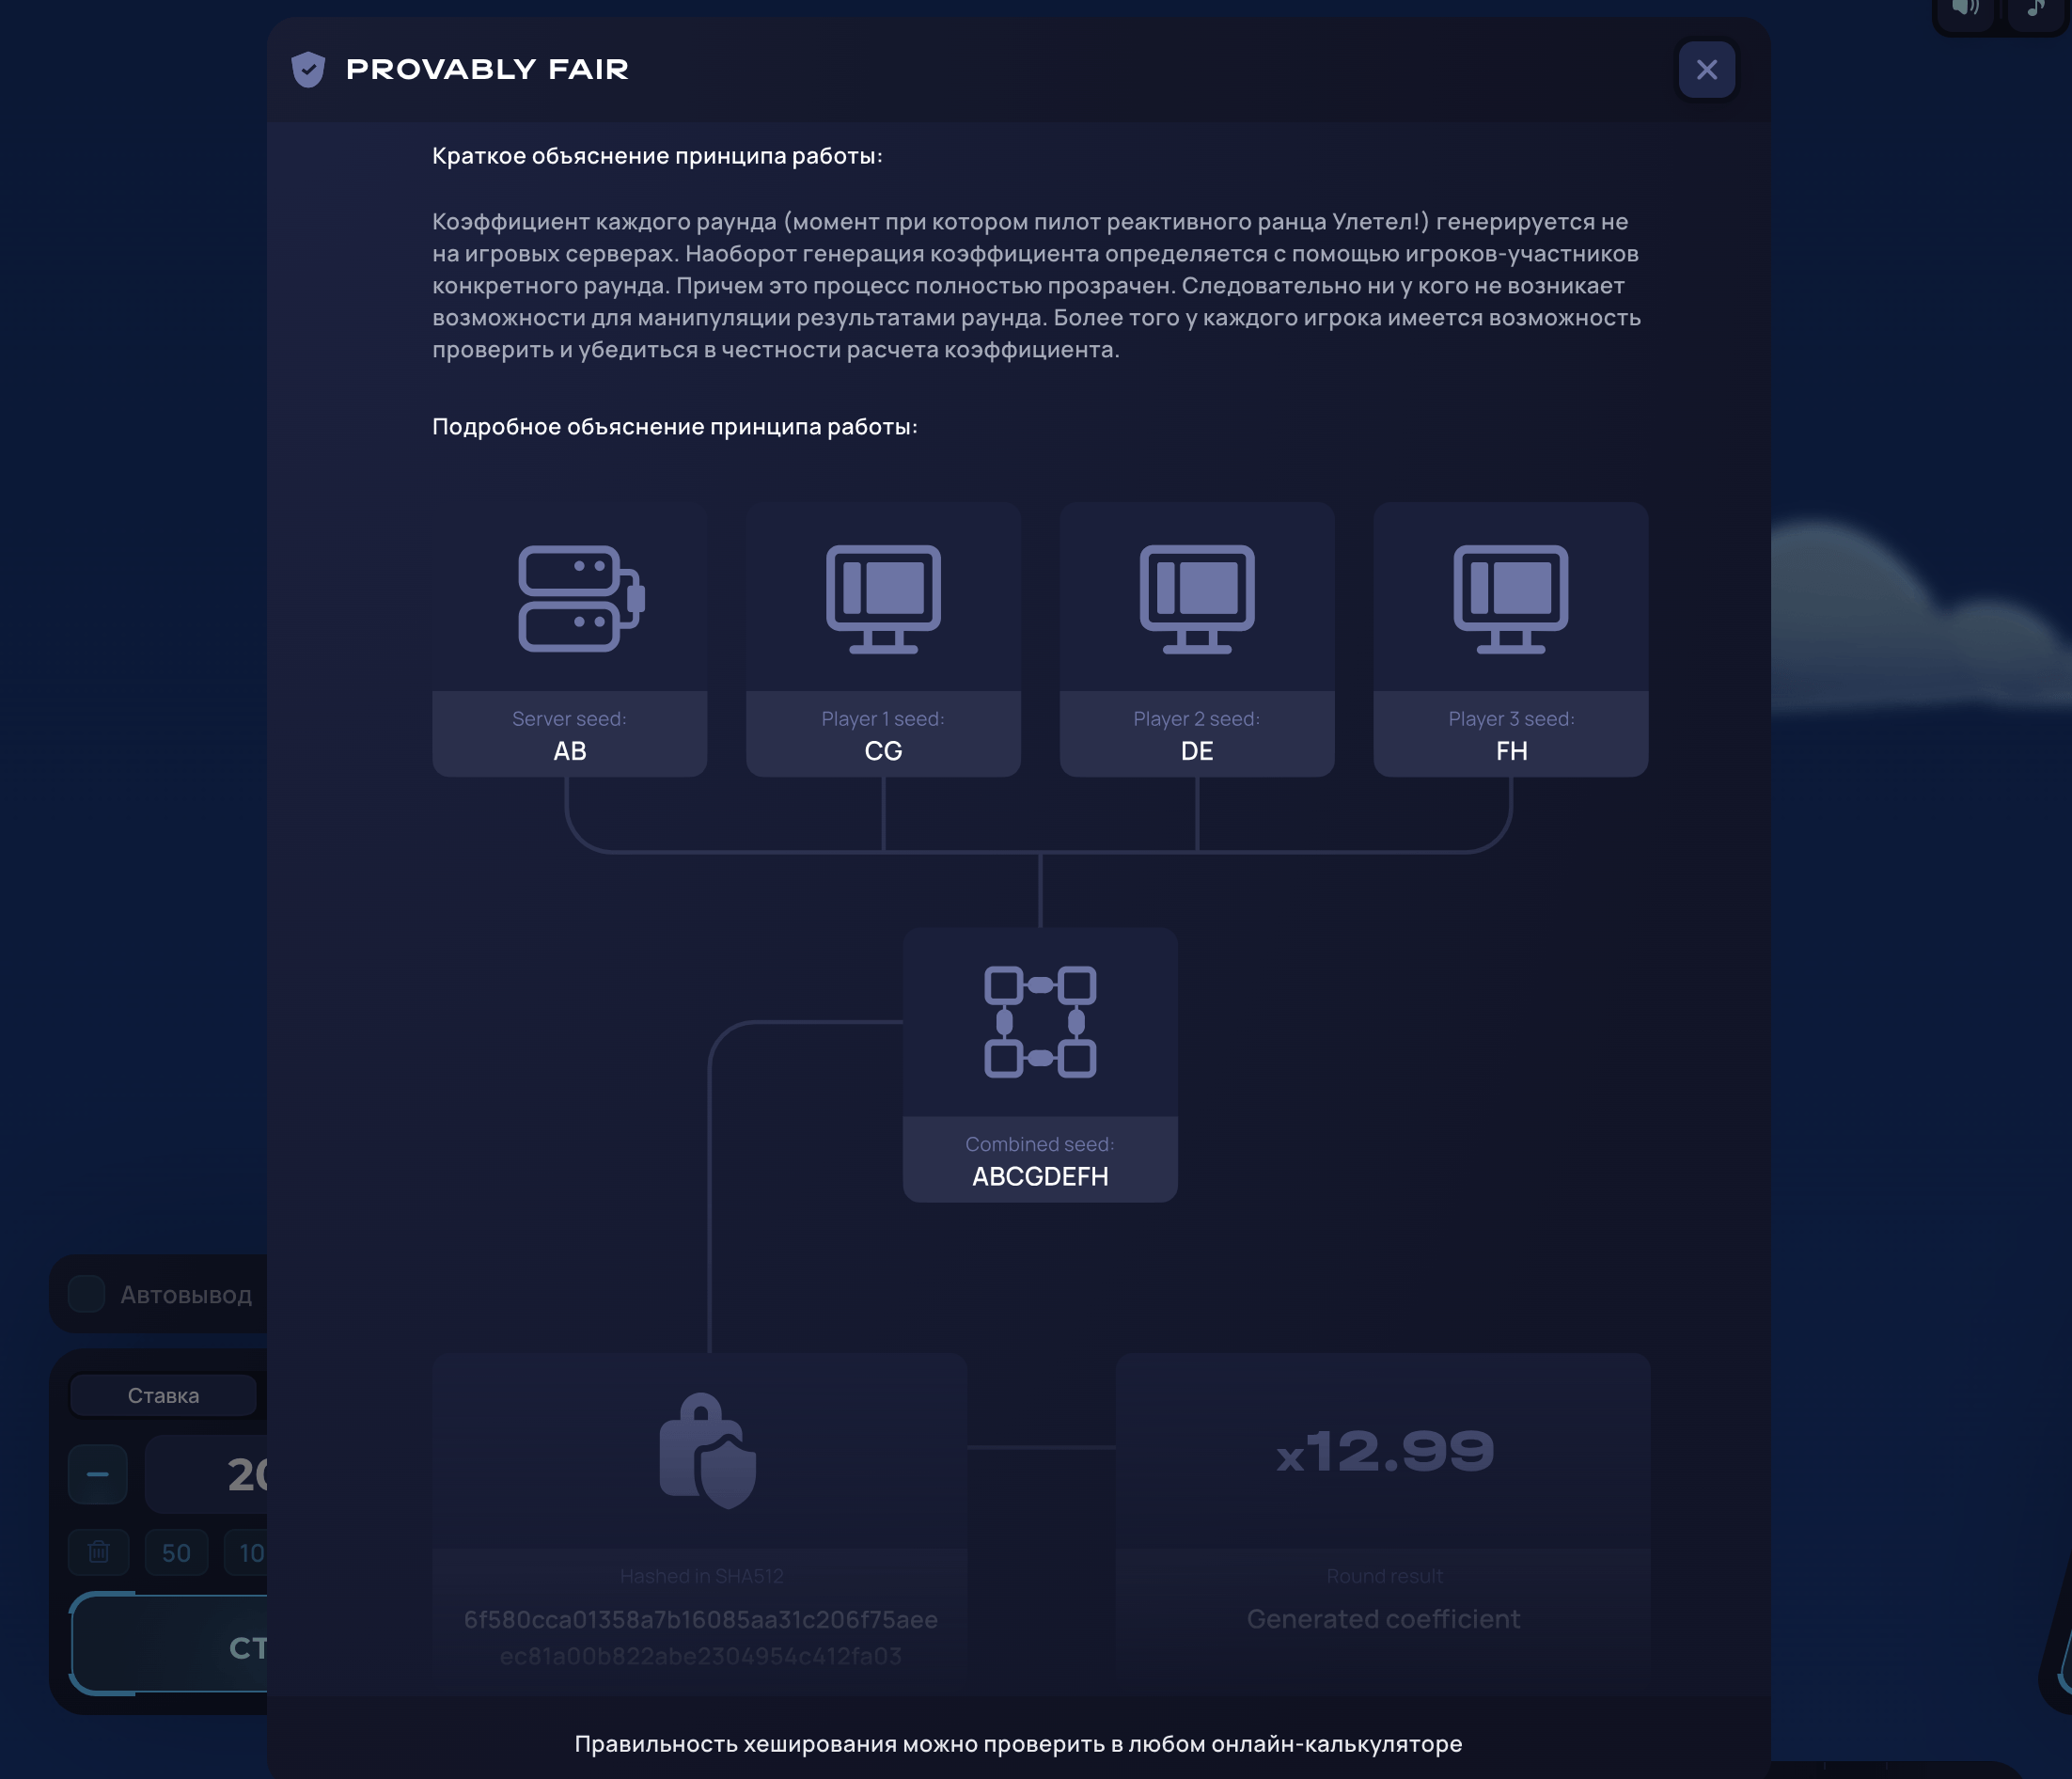Click the Combined seed blockchain icon
The width and height of the screenshot is (2072, 1779).
pos(1040,1022)
